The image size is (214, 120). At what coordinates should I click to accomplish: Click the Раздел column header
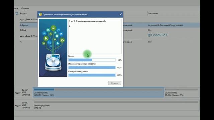click(x=23, y=13)
